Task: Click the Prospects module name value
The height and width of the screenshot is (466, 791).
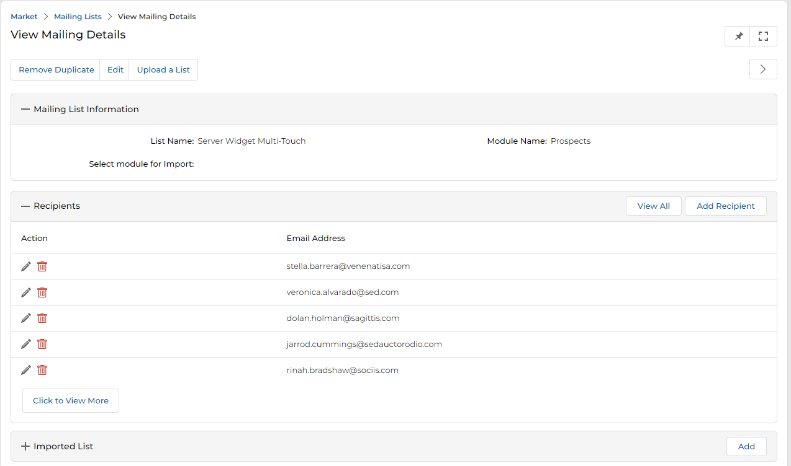Action: [x=571, y=141]
